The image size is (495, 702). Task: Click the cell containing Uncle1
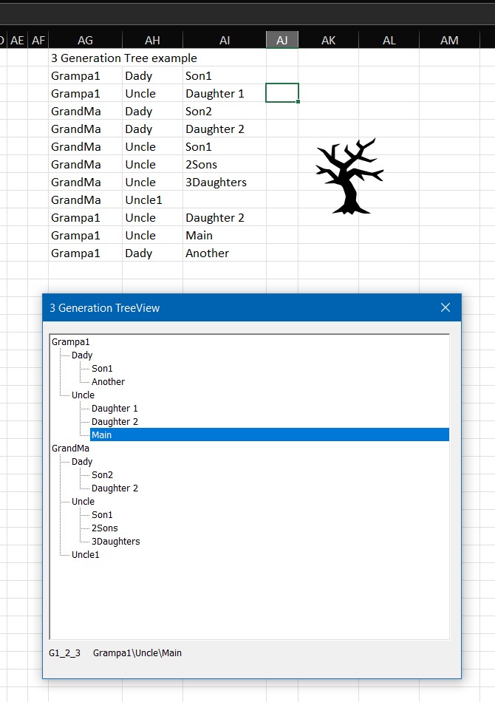point(143,200)
